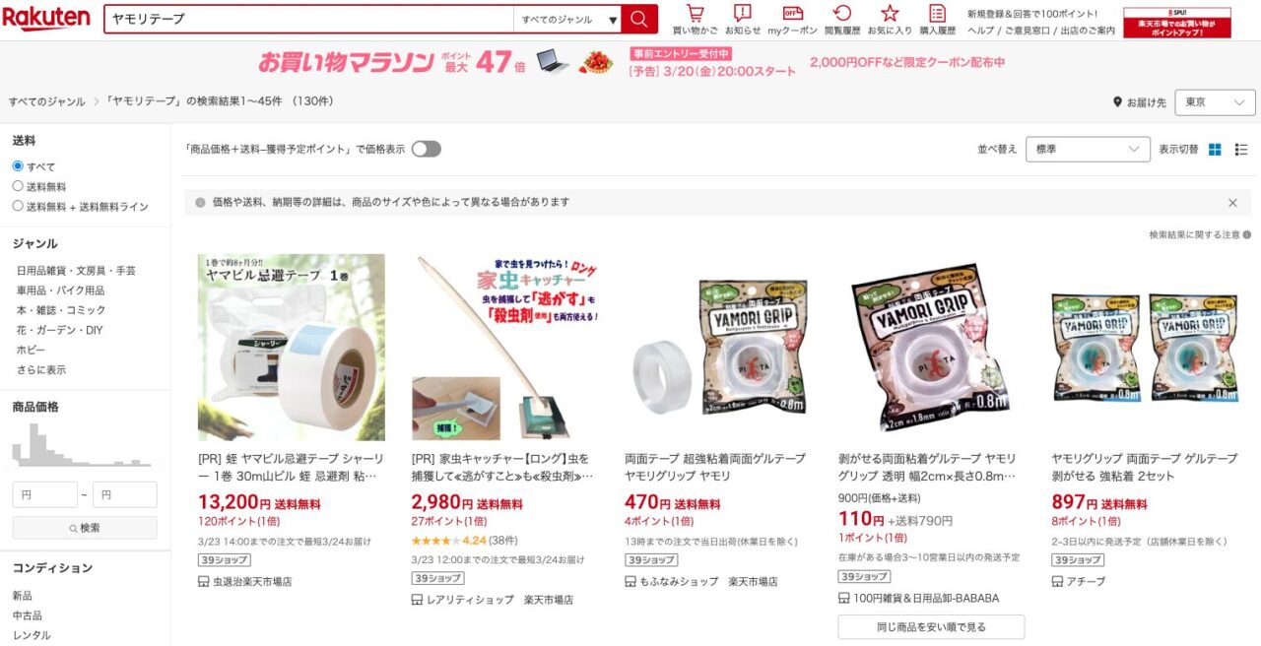This screenshot has height=646, width=1261.
Task: Click the minimum price input field
Action: tap(44, 494)
